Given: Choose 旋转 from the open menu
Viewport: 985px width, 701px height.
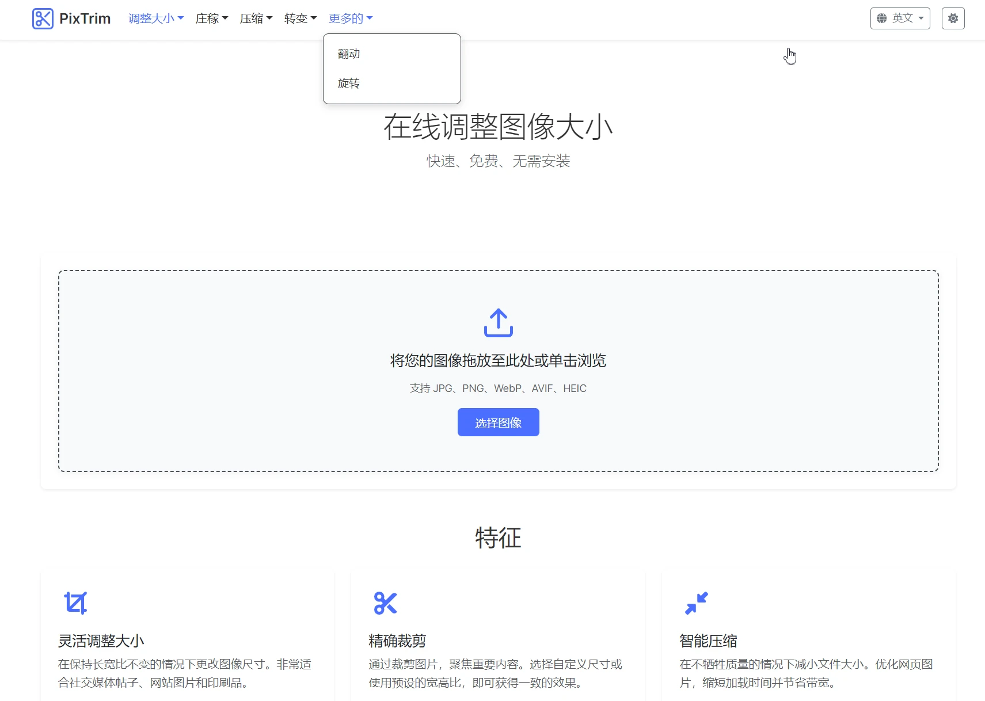Looking at the screenshot, I should pos(349,83).
